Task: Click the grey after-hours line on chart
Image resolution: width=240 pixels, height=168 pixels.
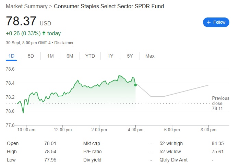Action: click(185, 91)
